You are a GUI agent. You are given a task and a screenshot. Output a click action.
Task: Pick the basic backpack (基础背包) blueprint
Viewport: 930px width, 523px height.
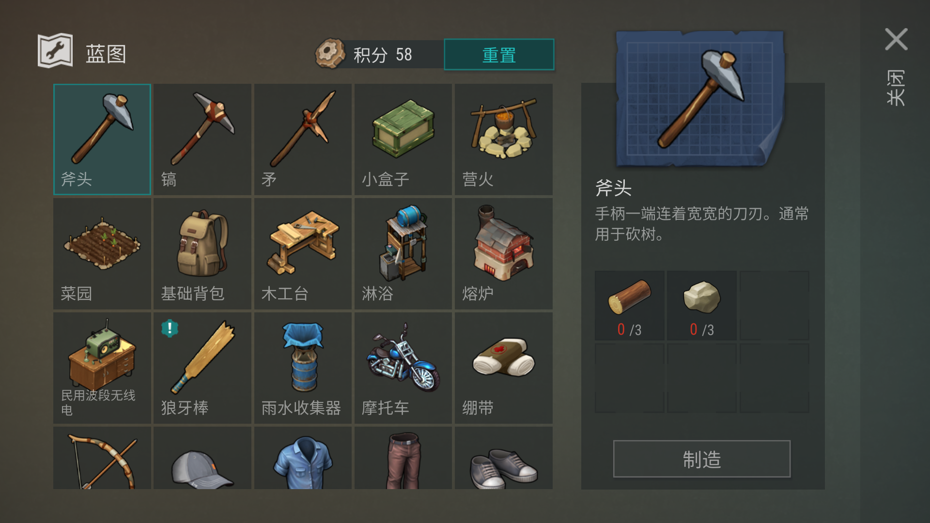[x=202, y=254]
